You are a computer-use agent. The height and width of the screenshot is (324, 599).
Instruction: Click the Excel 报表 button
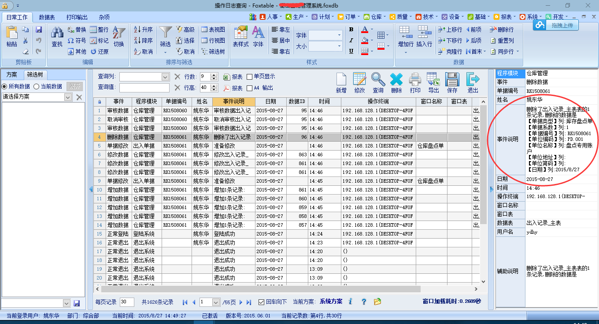click(233, 77)
